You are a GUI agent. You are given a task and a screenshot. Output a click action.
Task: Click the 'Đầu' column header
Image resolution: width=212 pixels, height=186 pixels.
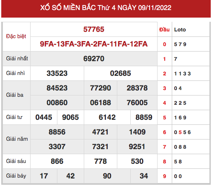point(164,29)
